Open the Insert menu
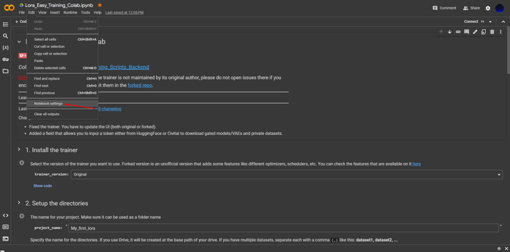The image size is (510, 252). click(55, 12)
